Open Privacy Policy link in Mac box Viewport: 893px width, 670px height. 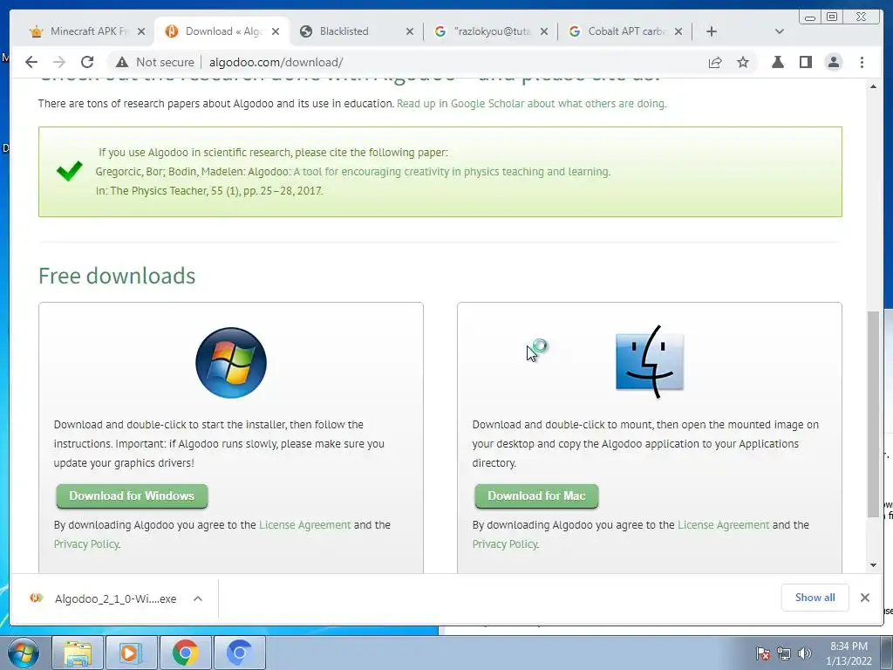click(x=505, y=544)
